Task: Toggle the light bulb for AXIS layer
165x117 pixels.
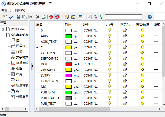Action: click(109, 36)
